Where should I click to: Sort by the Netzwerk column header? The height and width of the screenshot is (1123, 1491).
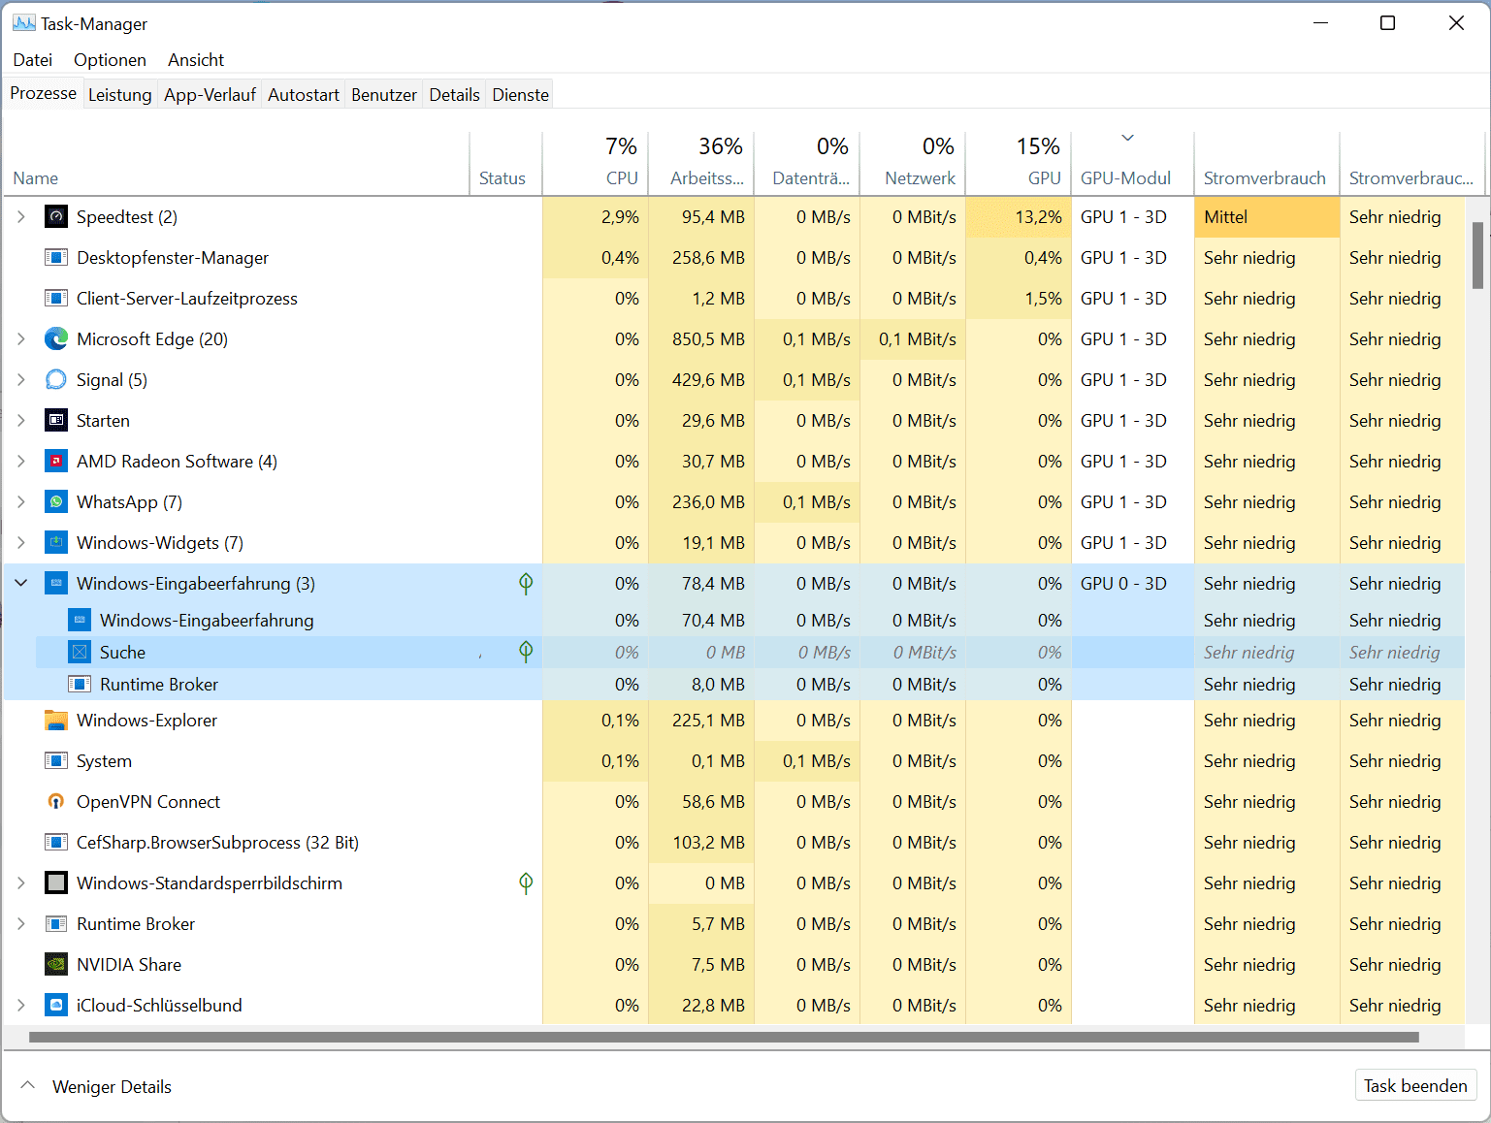[913, 163]
